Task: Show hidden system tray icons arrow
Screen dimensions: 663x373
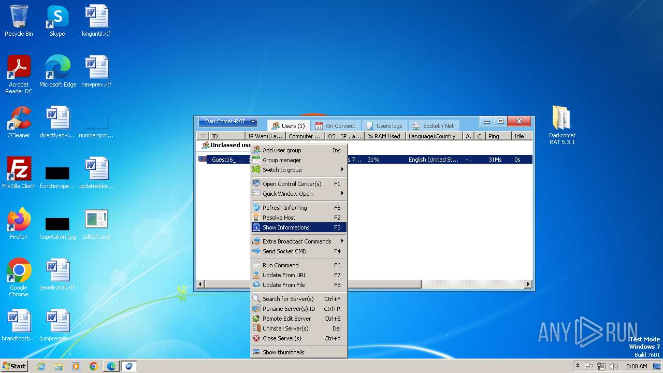Action: pos(578,366)
